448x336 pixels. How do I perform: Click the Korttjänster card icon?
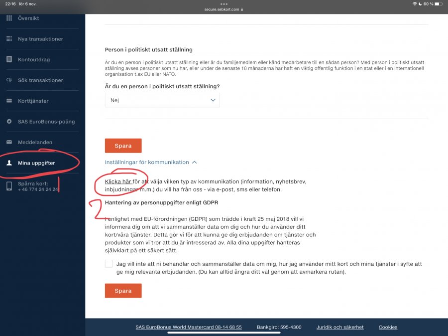[x=9, y=101]
